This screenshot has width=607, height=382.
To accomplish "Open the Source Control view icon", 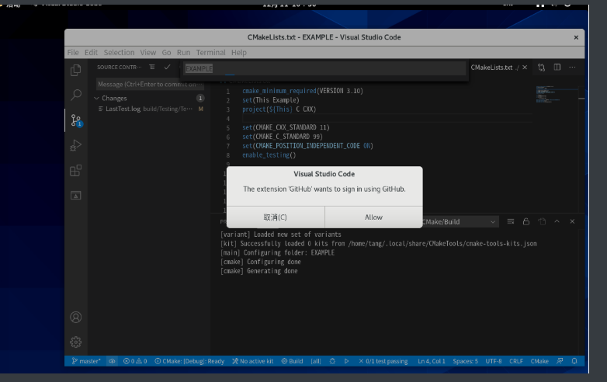I will click(x=76, y=120).
